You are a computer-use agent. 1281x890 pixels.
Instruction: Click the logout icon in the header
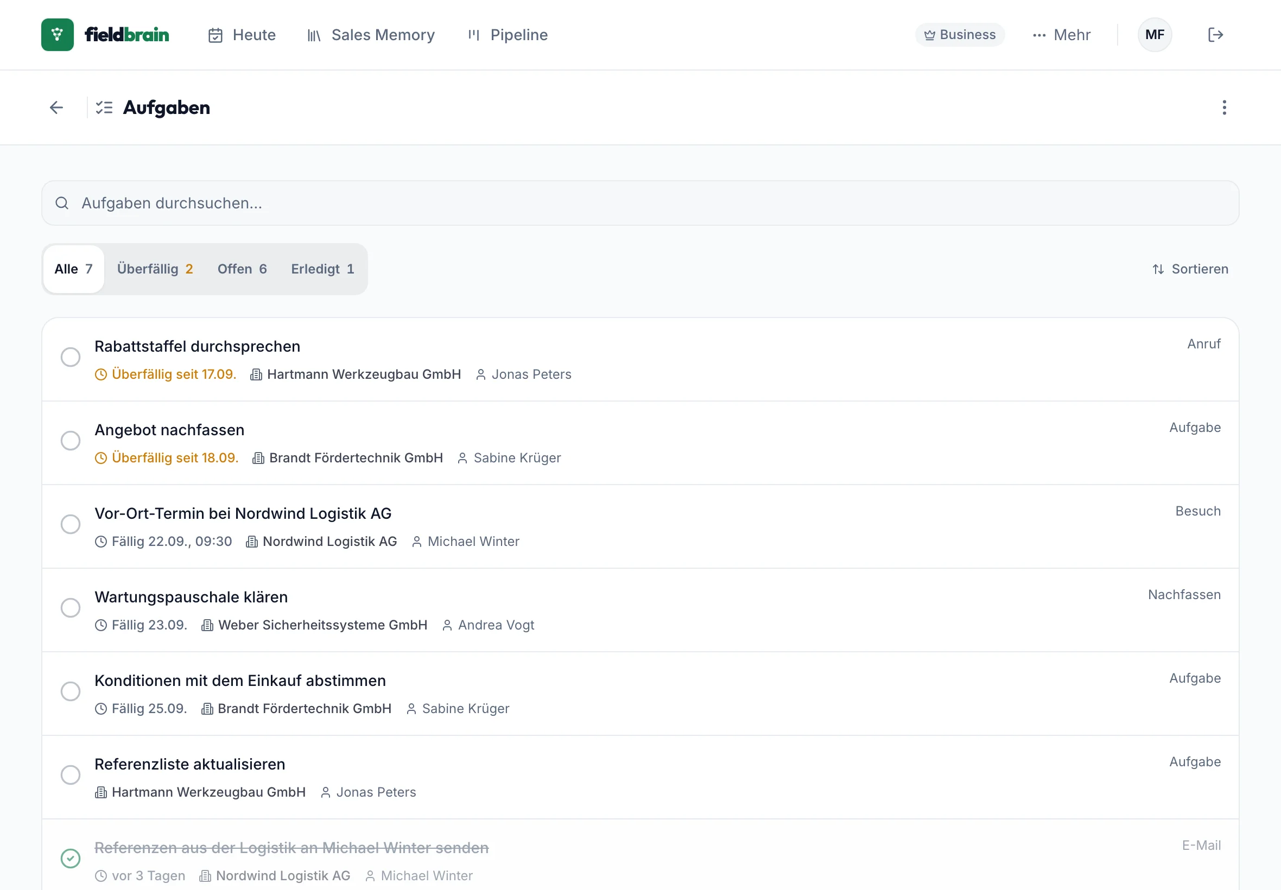1215,35
